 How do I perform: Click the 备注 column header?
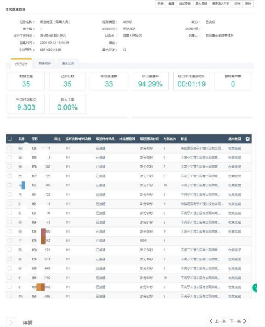57,139
